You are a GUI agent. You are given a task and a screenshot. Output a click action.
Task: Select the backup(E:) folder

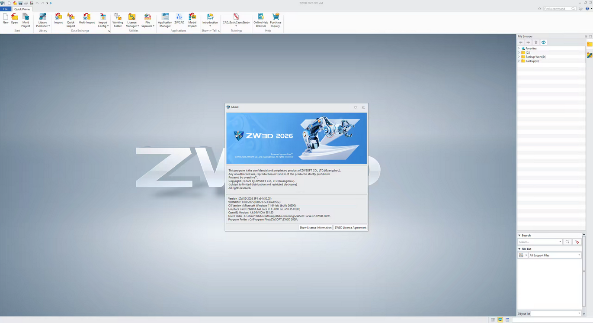click(x=532, y=61)
